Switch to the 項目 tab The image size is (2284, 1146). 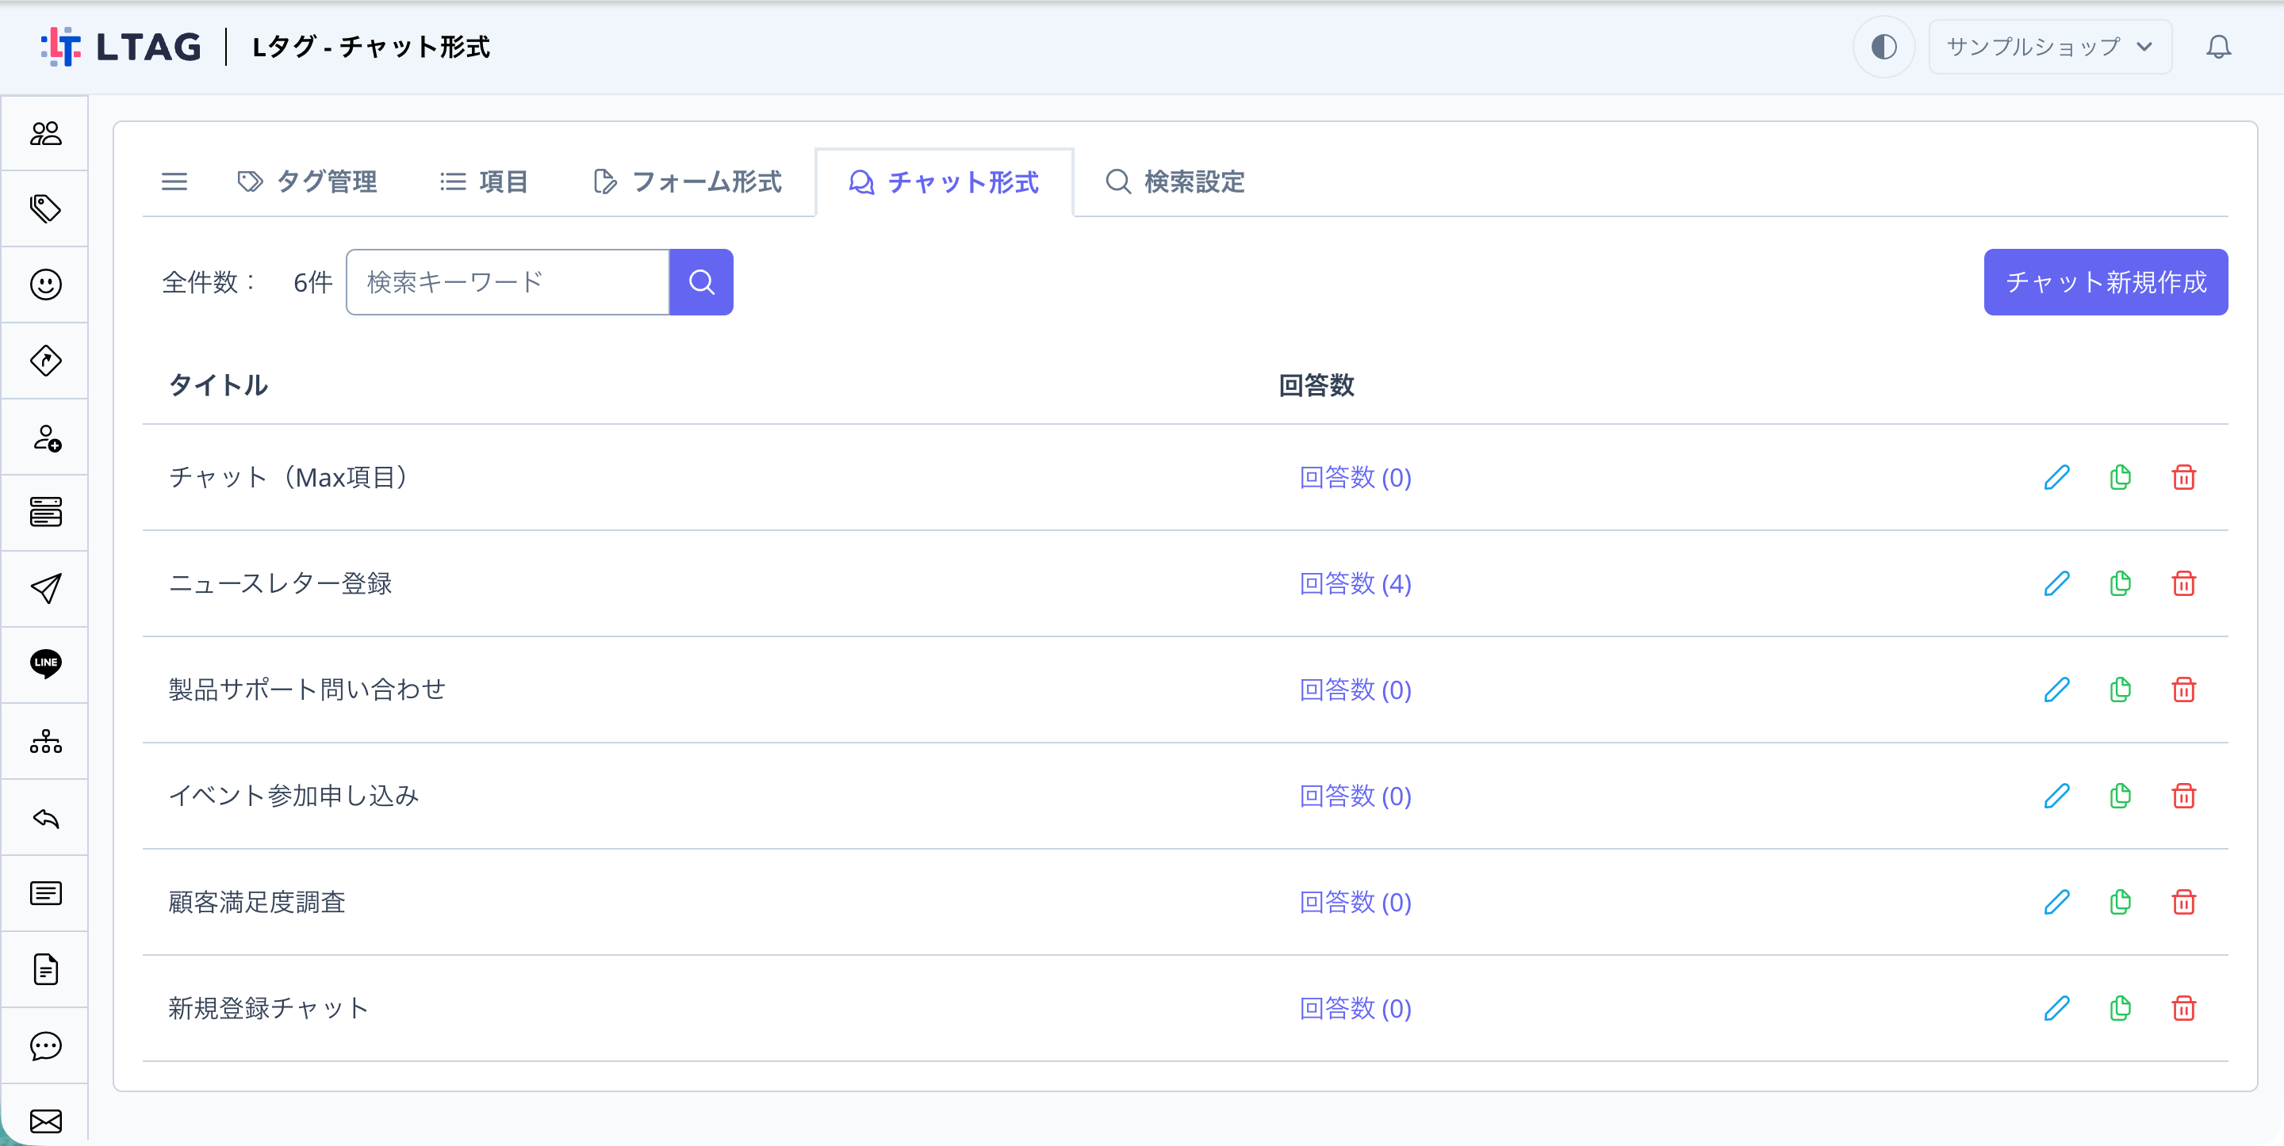(485, 181)
